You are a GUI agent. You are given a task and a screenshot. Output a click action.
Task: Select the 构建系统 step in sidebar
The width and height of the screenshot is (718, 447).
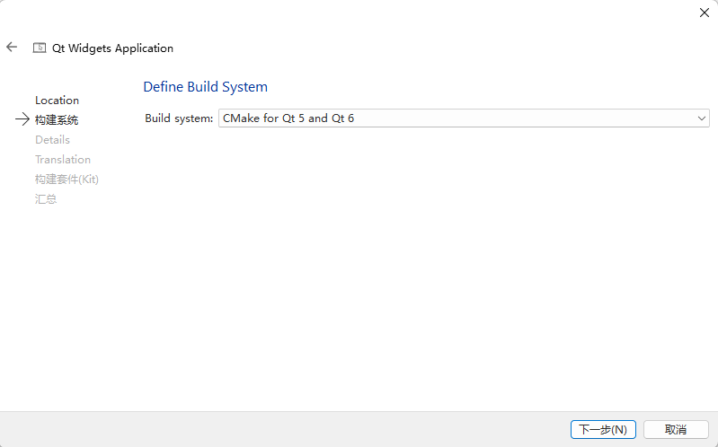point(57,120)
